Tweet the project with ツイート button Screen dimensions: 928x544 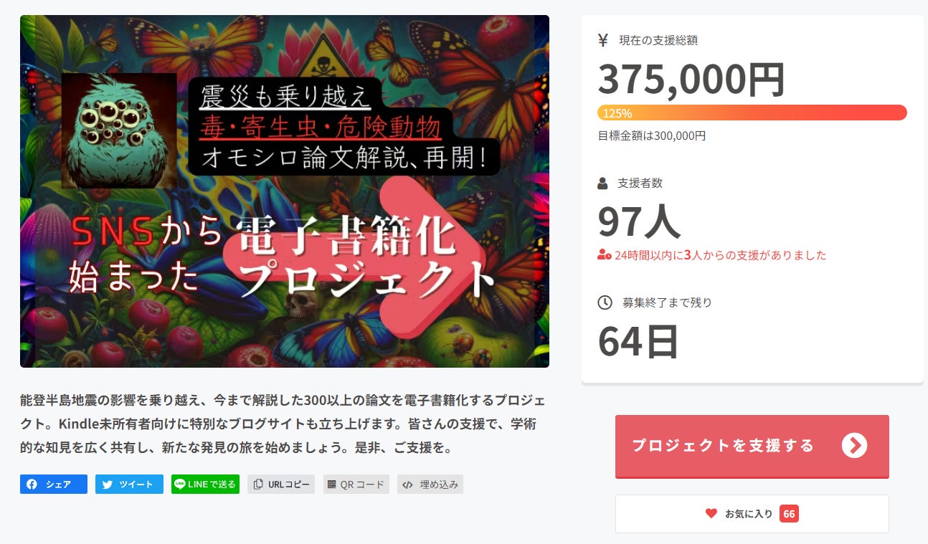click(129, 485)
